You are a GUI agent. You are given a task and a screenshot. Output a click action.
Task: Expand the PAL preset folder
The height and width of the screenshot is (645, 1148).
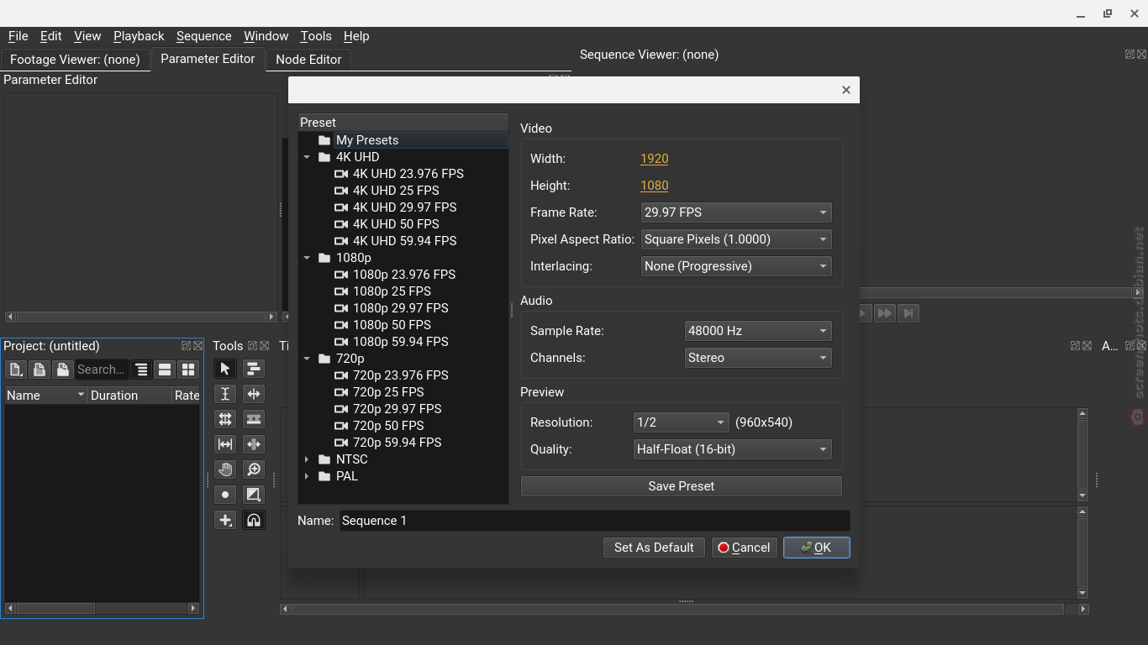(x=307, y=476)
